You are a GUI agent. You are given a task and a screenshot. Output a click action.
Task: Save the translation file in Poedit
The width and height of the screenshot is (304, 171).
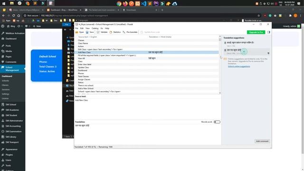tap(90, 32)
